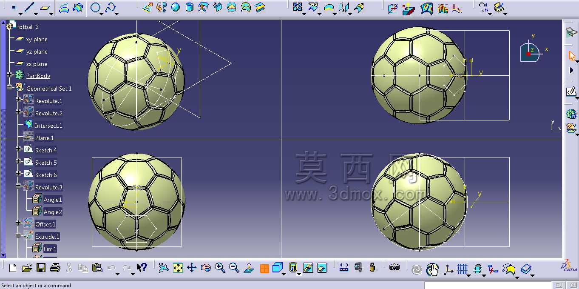This screenshot has width=579, height=289.
Task: Expand the PartBody tree node
Action: click(10, 75)
